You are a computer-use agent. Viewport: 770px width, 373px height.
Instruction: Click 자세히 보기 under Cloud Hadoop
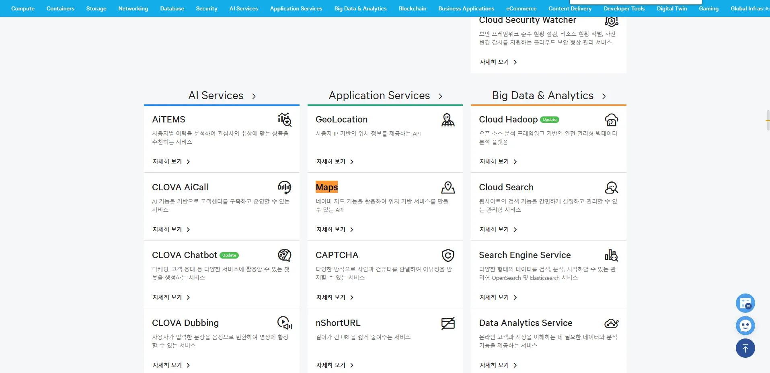pyautogui.click(x=498, y=161)
